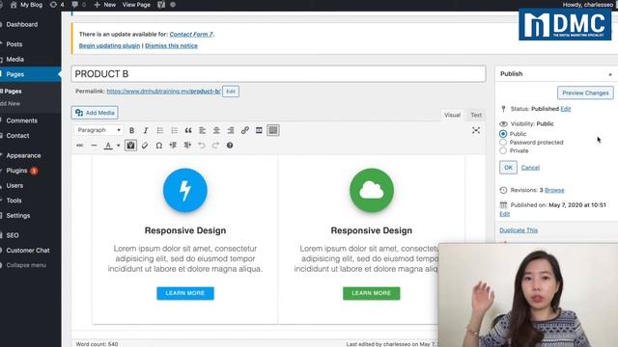Edit the page status link

(x=566, y=109)
